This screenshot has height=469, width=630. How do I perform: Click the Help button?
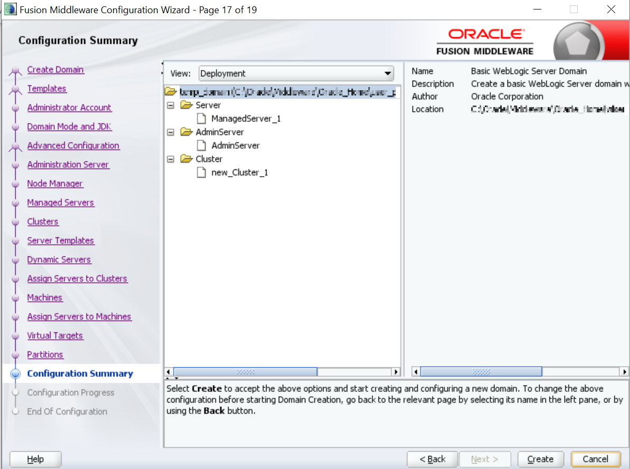[x=35, y=459]
